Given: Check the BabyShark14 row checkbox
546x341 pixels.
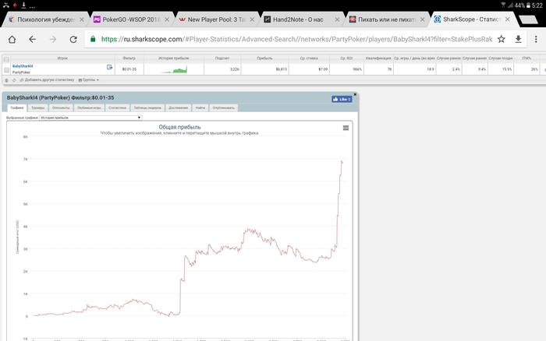Looking at the screenshot, I should (x=6, y=70).
